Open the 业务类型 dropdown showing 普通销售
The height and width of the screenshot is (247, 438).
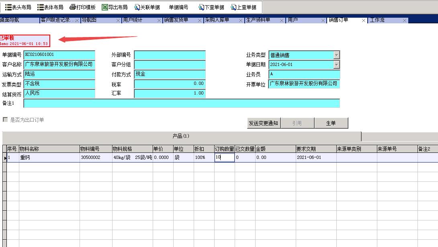(x=336, y=55)
